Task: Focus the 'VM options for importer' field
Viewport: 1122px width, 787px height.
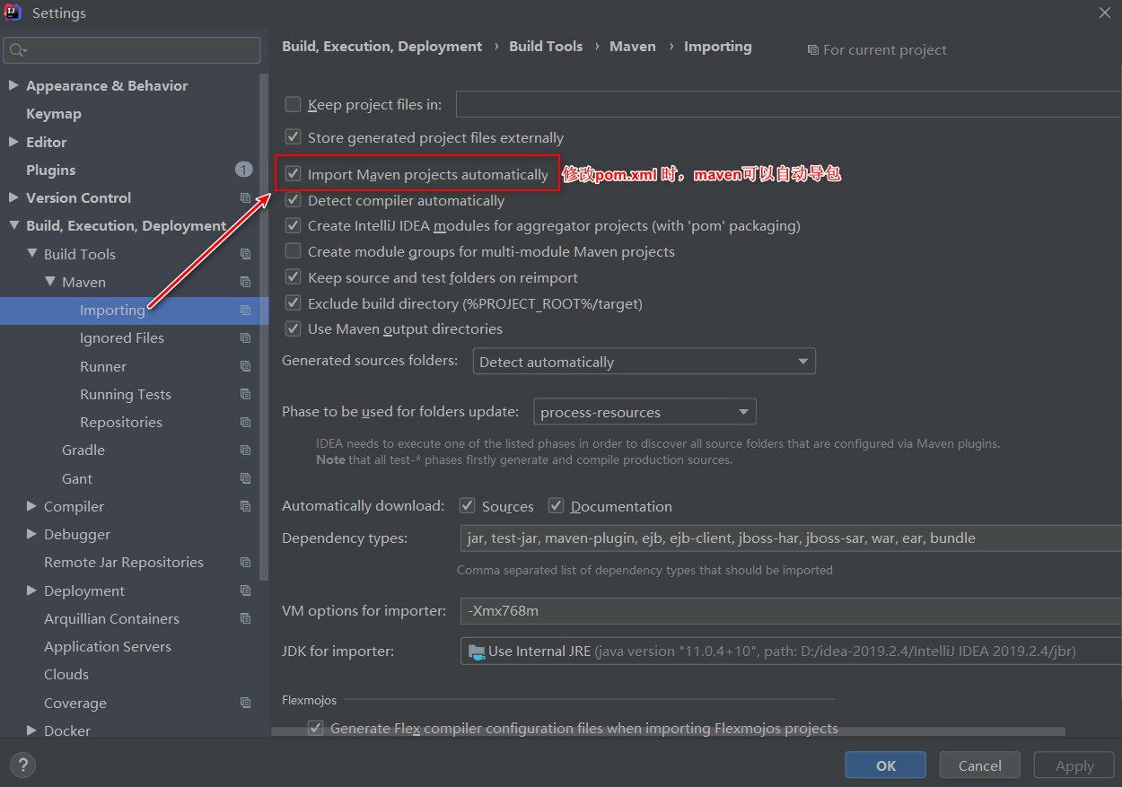Action: pos(791,611)
